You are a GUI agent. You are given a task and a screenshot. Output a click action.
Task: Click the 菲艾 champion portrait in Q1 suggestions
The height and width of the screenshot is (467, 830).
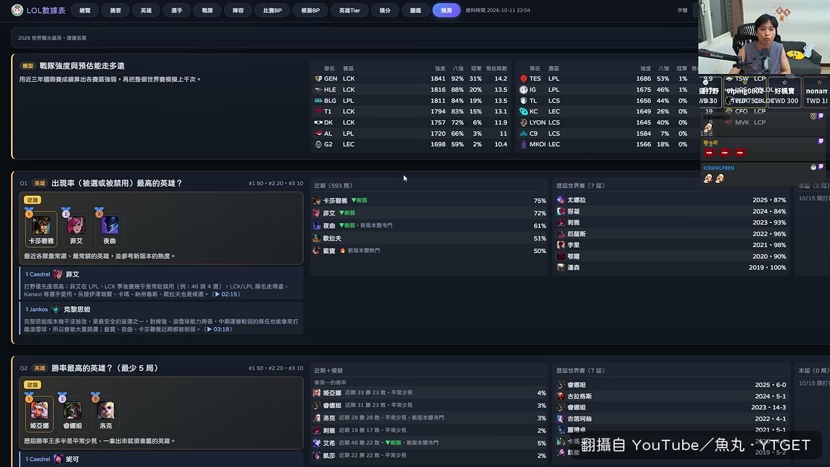coord(77,225)
